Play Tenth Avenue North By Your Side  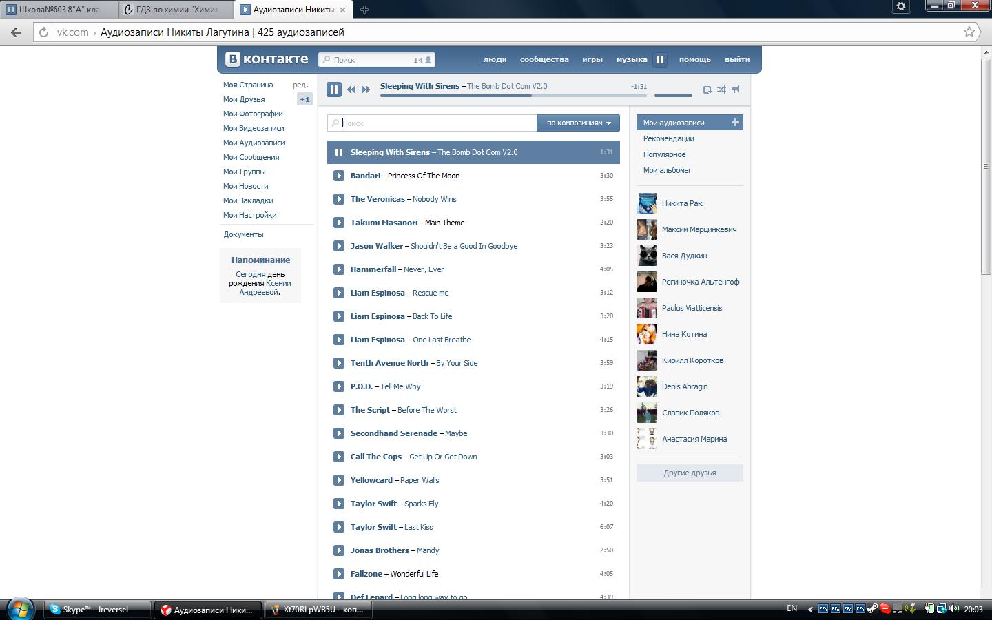(x=339, y=363)
